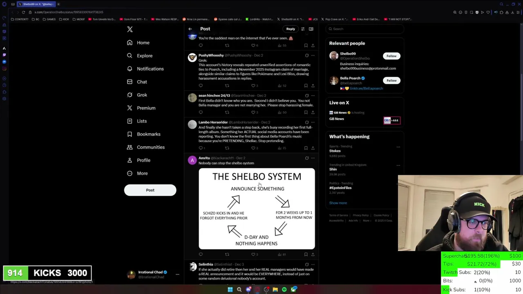Image resolution: width=523 pixels, height=294 pixels.
Task: Share Amrita's Shelbo system reply
Action: coord(313,254)
